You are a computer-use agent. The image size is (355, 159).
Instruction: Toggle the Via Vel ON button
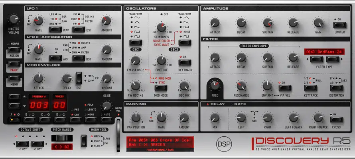[285, 88]
